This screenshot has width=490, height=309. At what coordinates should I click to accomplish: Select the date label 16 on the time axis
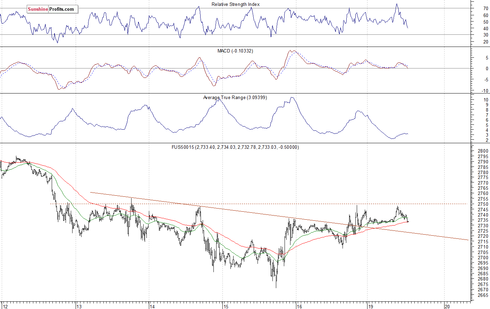click(299, 307)
